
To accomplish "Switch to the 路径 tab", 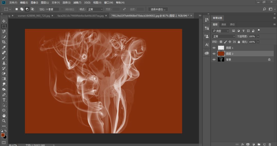I will (232, 25).
